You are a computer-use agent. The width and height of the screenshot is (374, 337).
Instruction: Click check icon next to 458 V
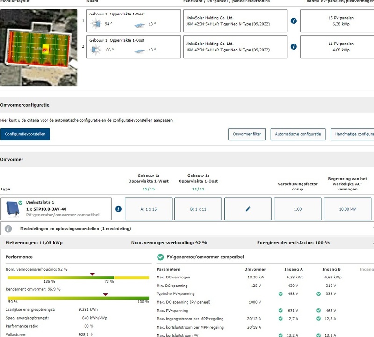(x=280, y=294)
